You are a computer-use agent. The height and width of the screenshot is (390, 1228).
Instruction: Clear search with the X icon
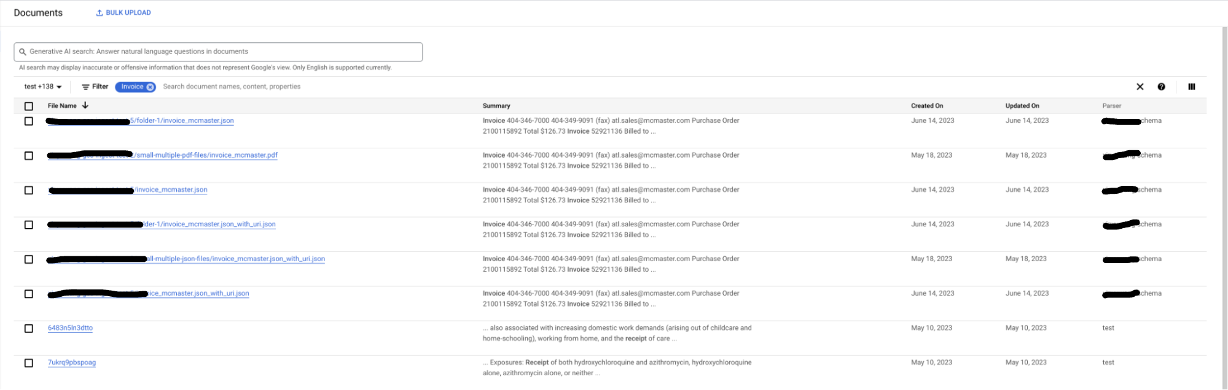coord(1140,87)
